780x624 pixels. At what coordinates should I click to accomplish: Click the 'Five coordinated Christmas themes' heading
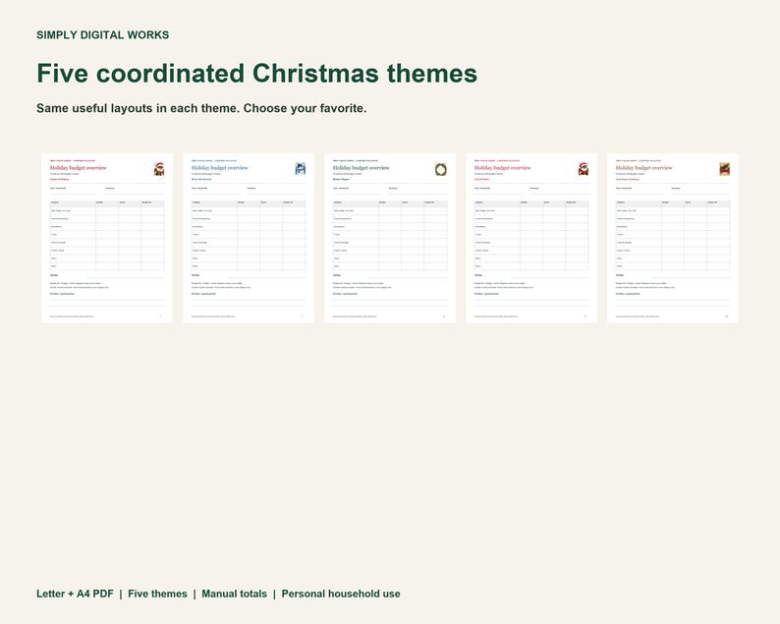pyautogui.click(x=256, y=73)
